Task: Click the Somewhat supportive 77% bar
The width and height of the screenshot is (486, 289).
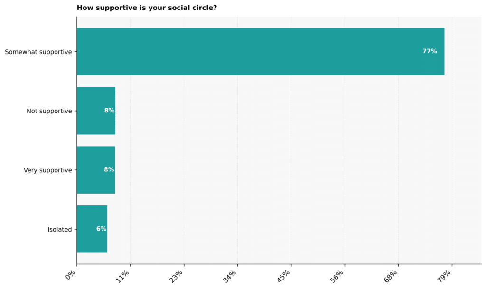Action: [261, 52]
